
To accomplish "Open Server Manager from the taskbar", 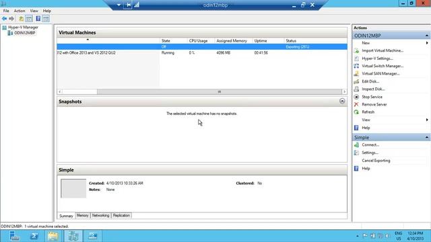I will pos(14,236).
